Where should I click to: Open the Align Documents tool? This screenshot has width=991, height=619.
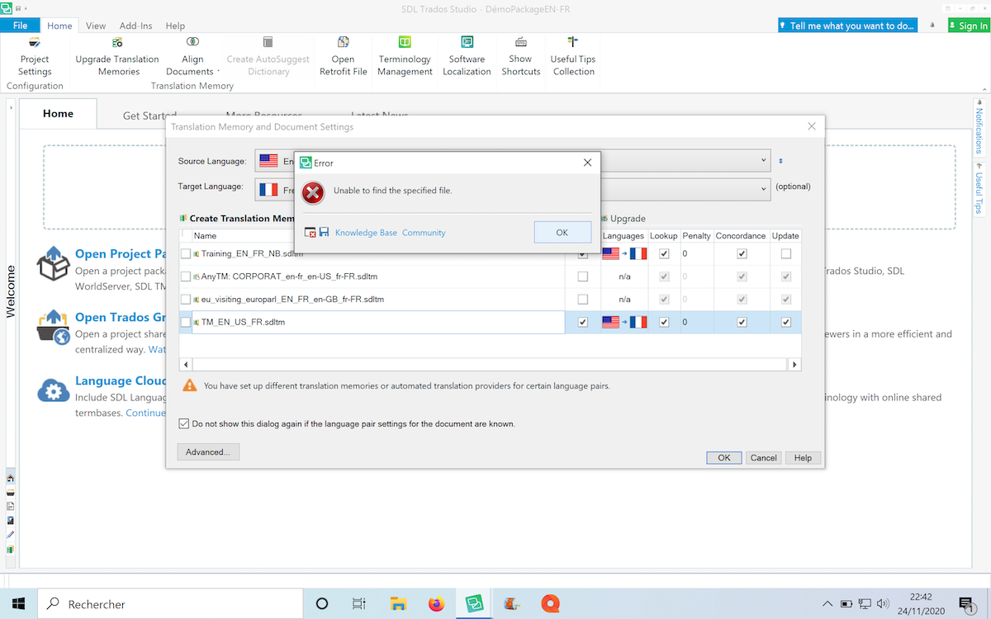(x=192, y=57)
